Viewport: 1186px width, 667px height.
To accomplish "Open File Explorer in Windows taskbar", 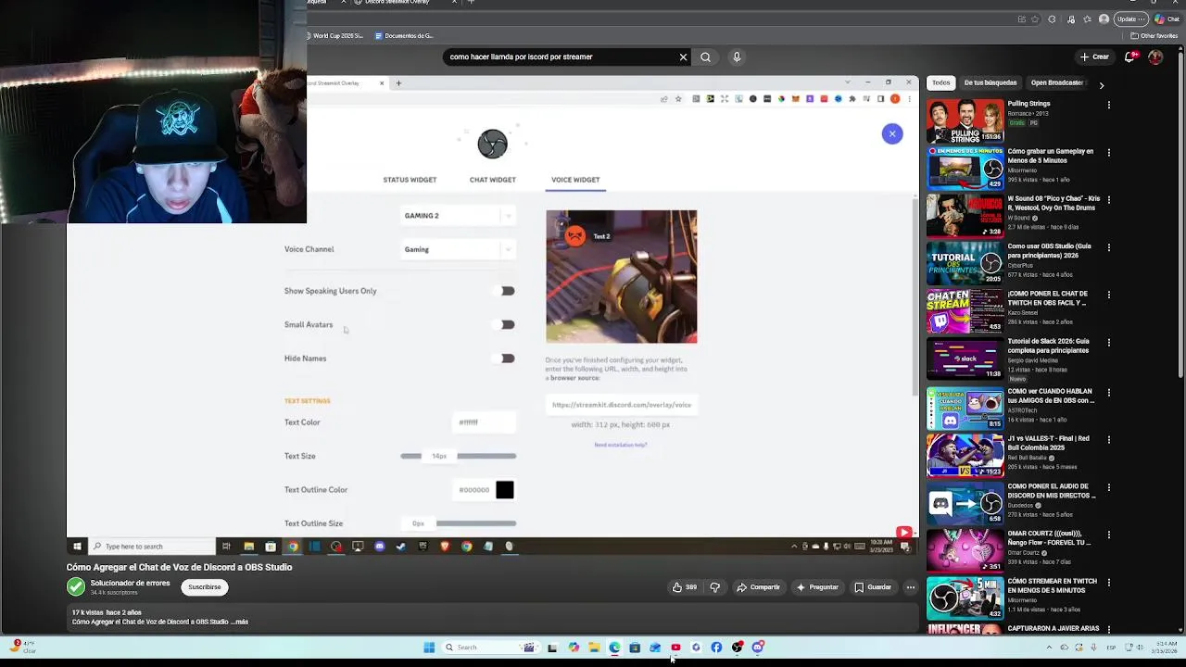I will 594,648.
